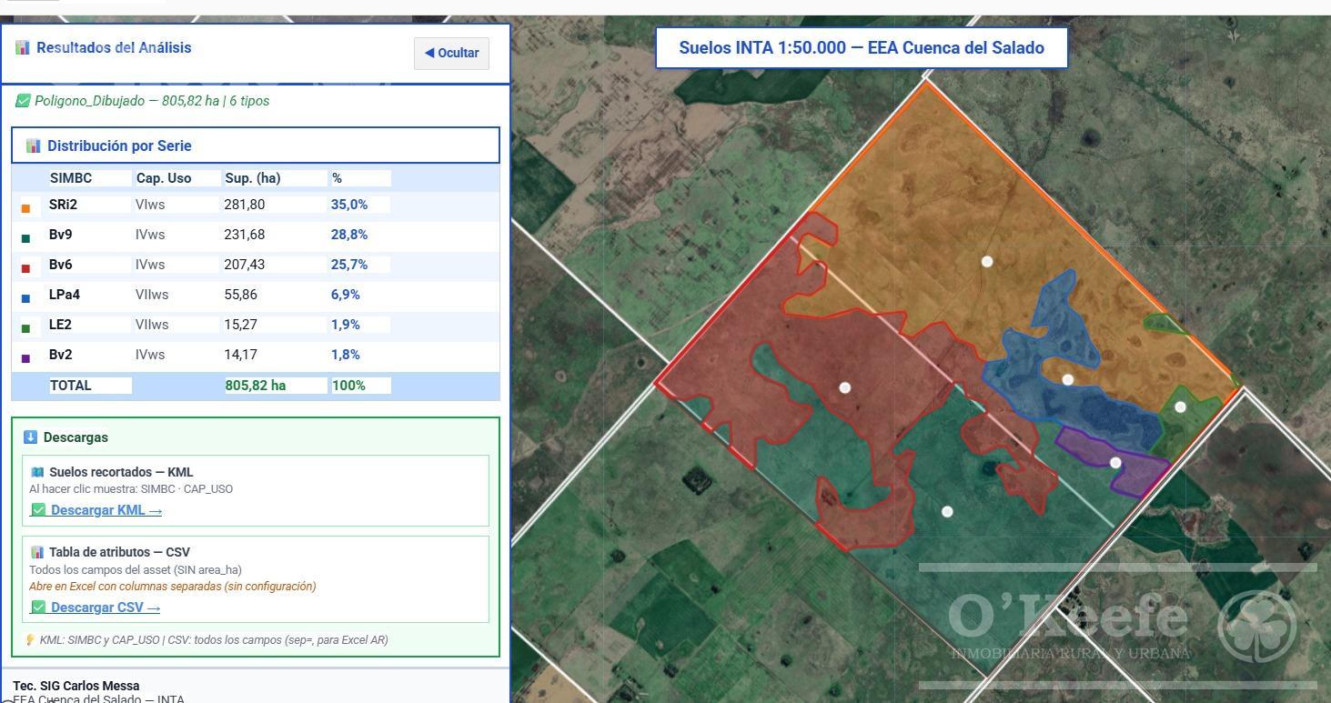
Task: Click the orange SRi2 color swatch
Action: [x=25, y=208]
